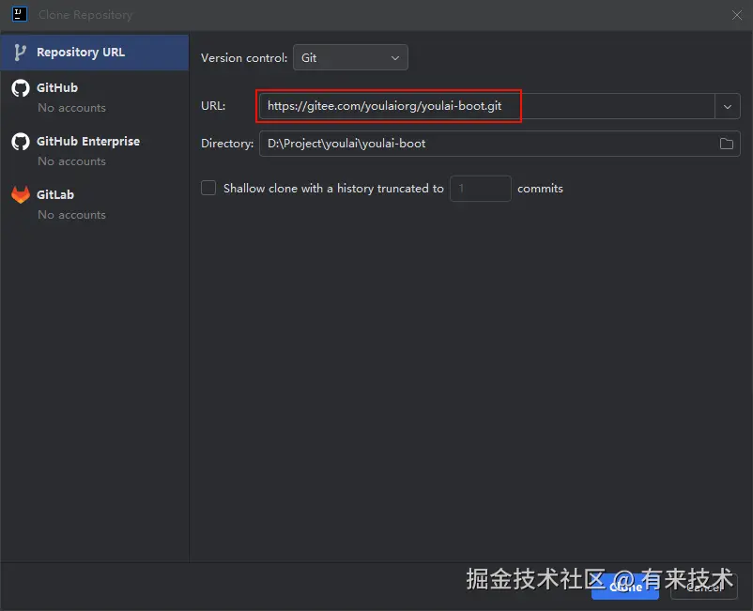Click the GitHub octocat icon
The height and width of the screenshot is (611, 753).
pyautogui.click(x=21, y=88)
